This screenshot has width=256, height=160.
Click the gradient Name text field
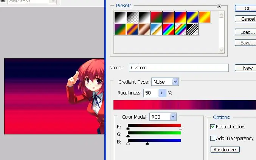[x=178, y=68]
